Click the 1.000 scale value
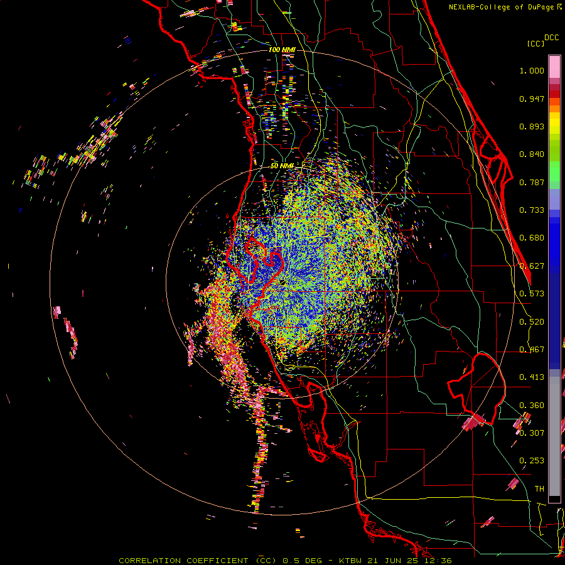Image resolution: width=565 pixels, height=565 pixels. pyautogui.click(x=532, y=70)
